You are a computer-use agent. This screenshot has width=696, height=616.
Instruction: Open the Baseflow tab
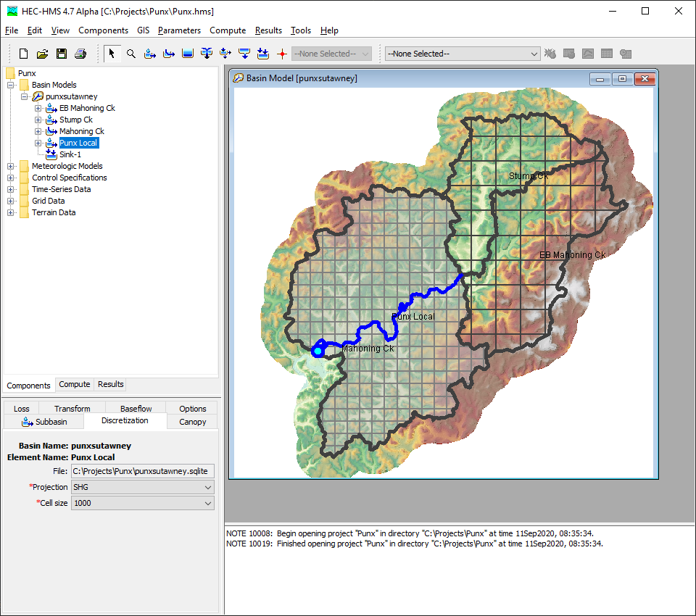(x=136, y=408)
